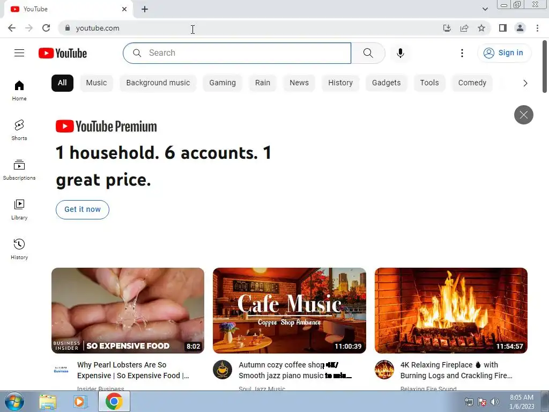The width and height of the screenshot is (549, 412).
Task: Go to Home in sidebar
Action: [19, 90]
